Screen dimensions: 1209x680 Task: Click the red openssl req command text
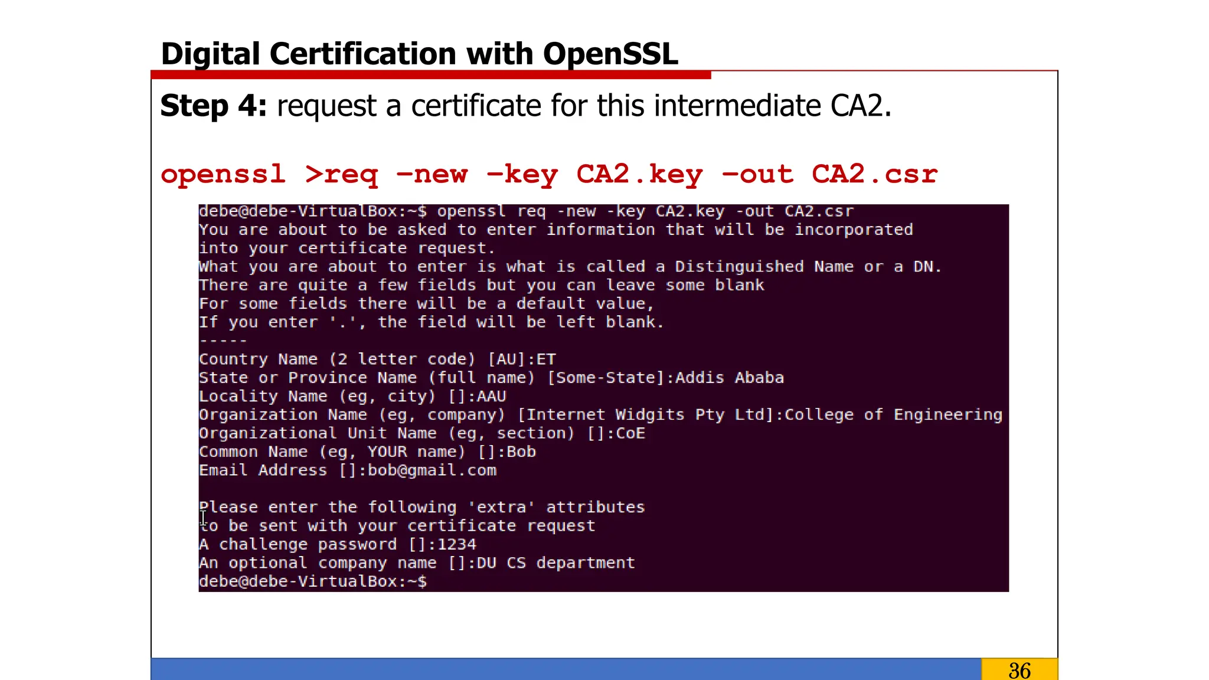click(549, 174)
